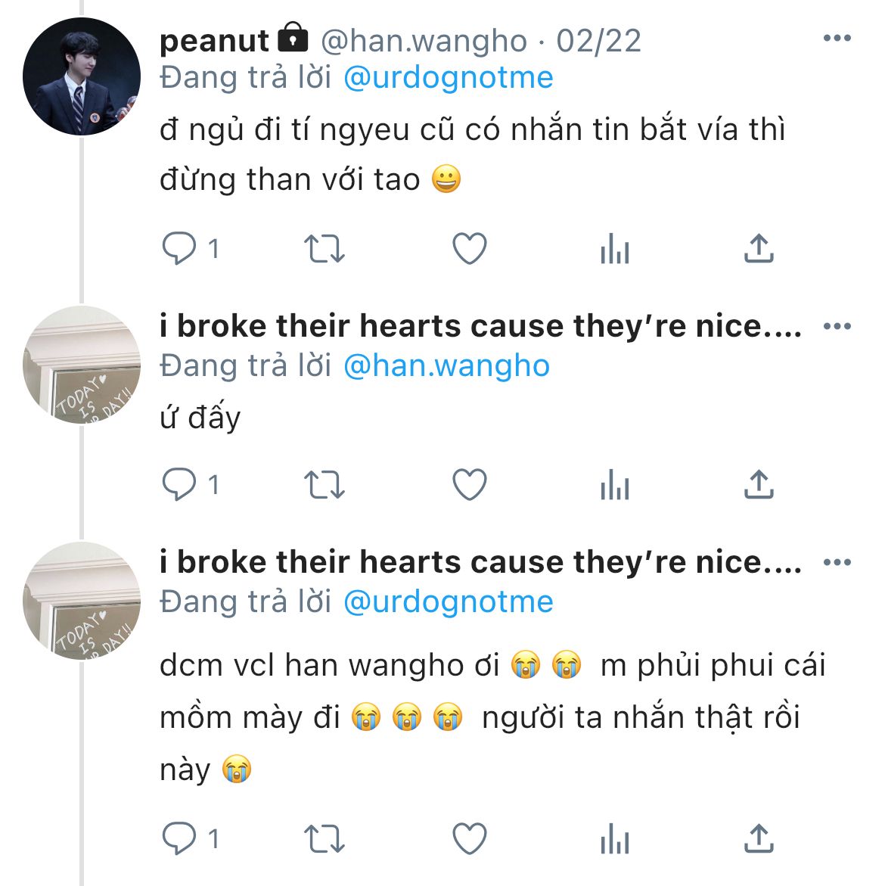Like the 'ứ đấy' tweet

pyautogui.click(x=469, y=485)
